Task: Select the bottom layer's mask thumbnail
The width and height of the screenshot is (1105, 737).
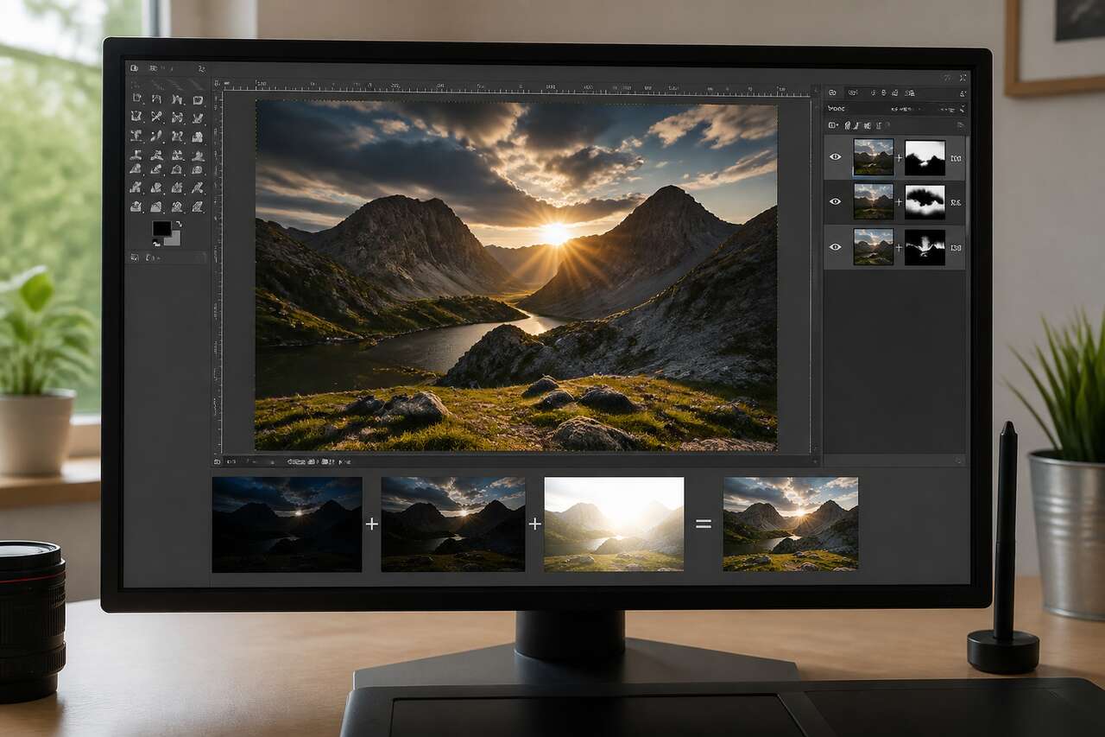Action: [x=925, y=247]
